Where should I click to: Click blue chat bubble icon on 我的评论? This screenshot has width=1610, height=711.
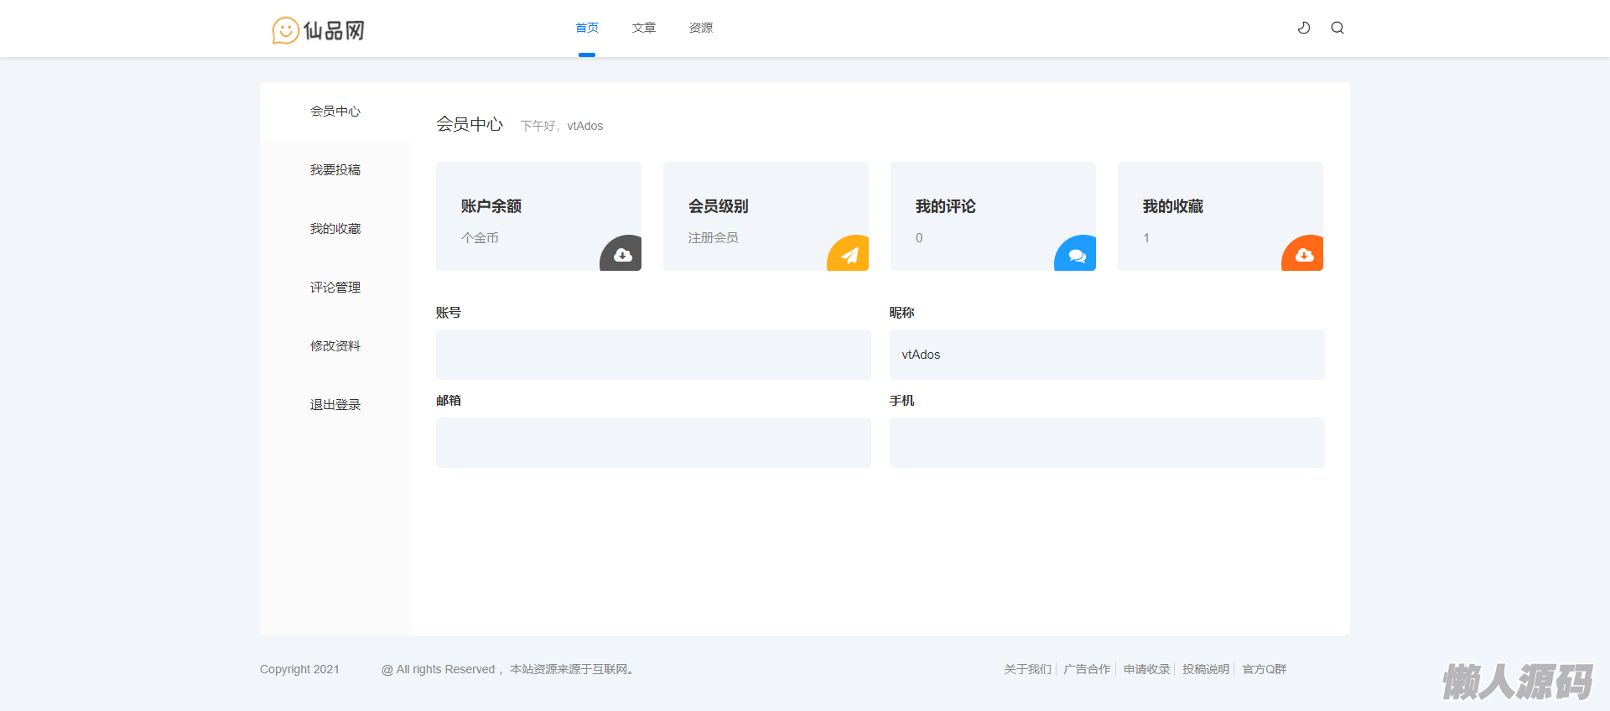click(1077, 255)
